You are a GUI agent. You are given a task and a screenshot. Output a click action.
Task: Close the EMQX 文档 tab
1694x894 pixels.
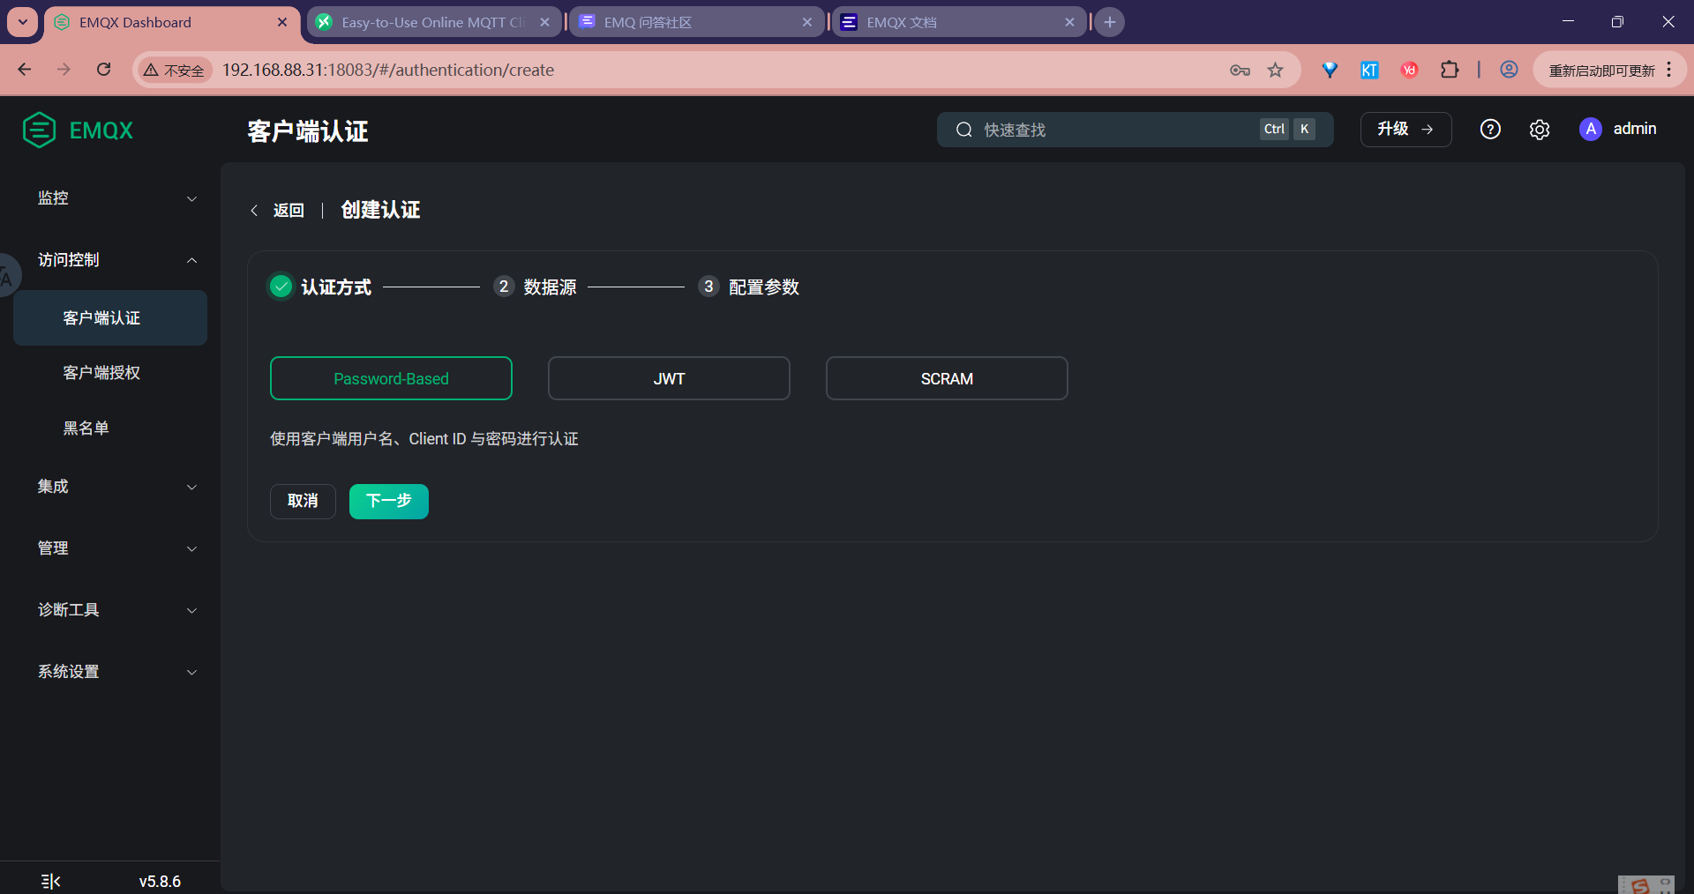(1069, 22)
